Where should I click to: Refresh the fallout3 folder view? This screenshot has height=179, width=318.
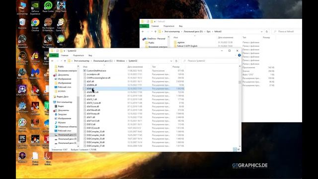click(267, 32)
